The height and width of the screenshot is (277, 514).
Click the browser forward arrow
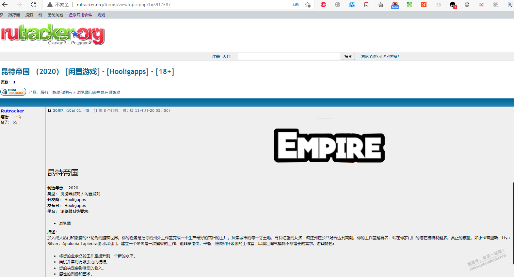(x=19, y=5)
